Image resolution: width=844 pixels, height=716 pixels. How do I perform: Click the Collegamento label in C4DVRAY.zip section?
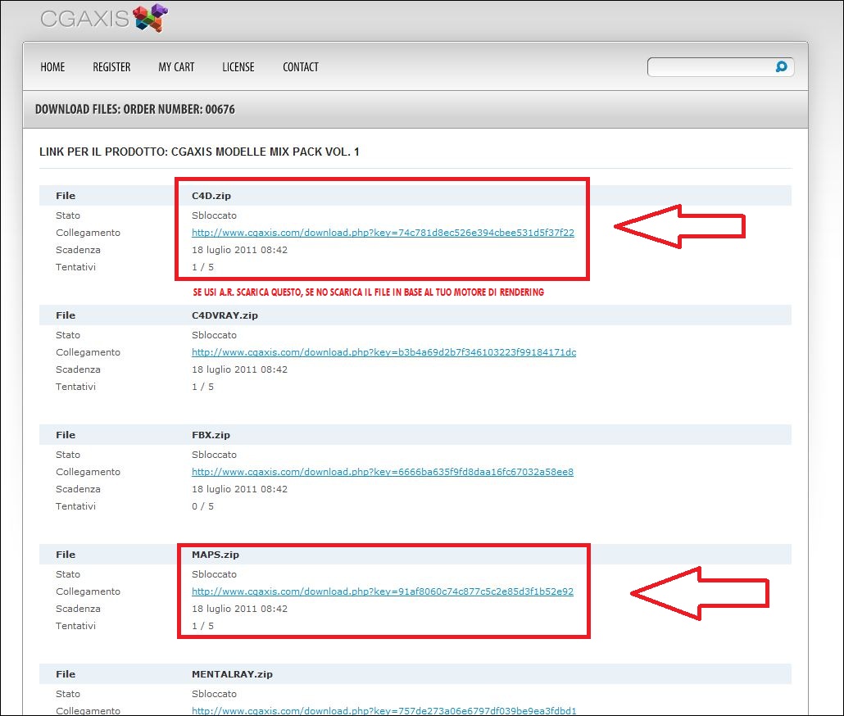click(88, 351)
